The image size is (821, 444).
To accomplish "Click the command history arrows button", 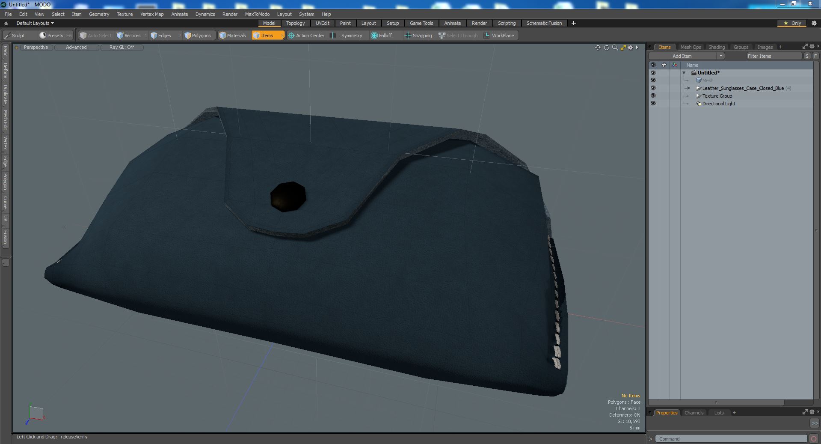I will pyautogui.click(x=814, y=423).
